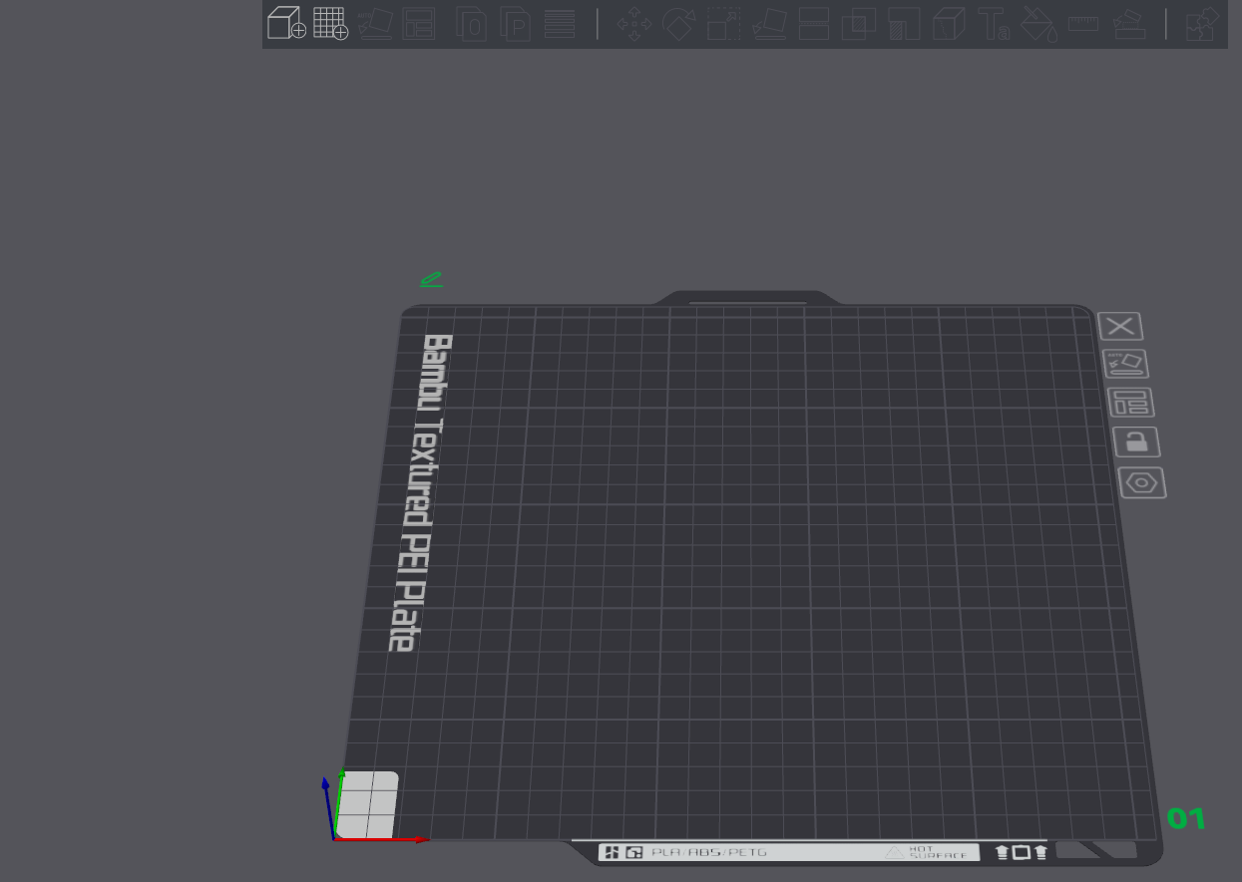Viewport: 1242px width, 882px height.
Task: Select the Rotate tool
Action: coord(678,23)
